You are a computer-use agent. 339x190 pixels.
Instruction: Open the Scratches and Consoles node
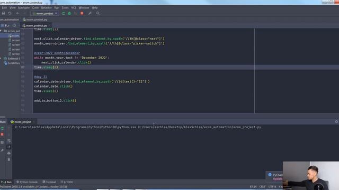12,63
